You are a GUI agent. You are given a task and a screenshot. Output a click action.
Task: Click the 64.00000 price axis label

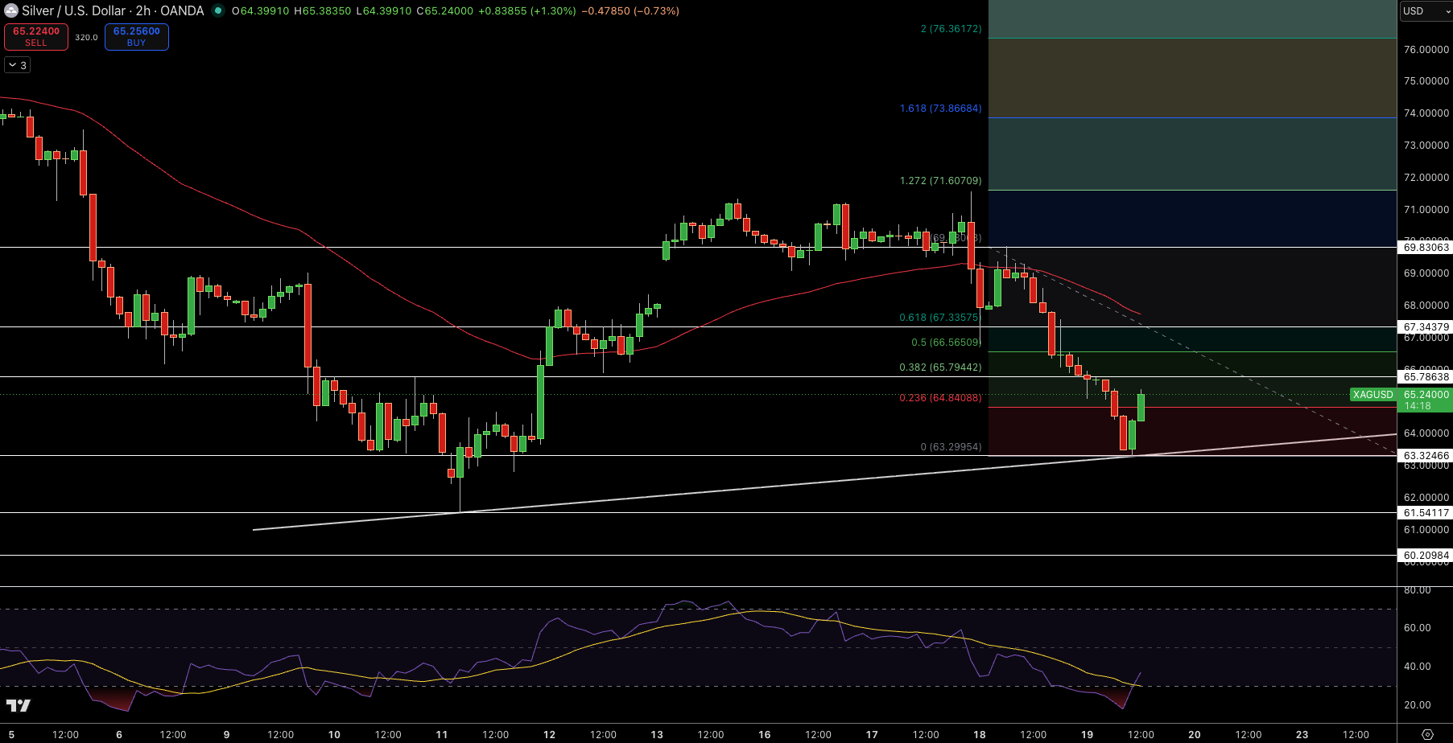(1426, 433)
